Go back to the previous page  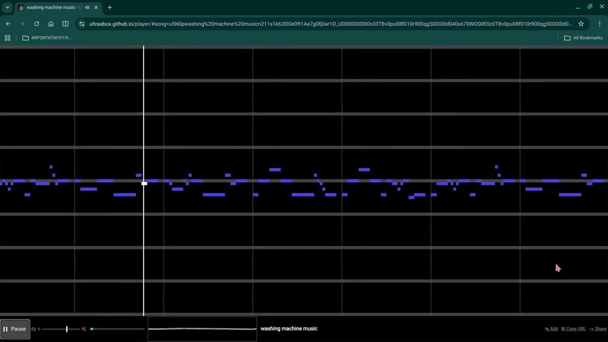8,24
